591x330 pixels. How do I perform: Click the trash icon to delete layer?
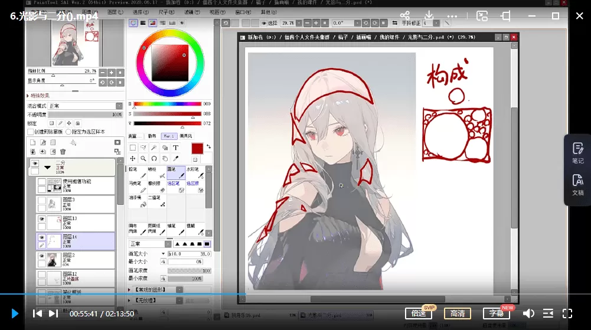click(x=63, y=152)
